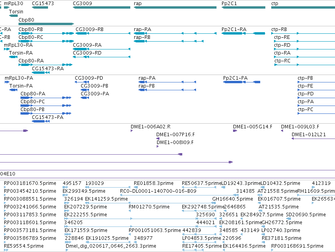Click transcript CG3009-RA
The height and width of the screenshot is (252, 335).
click(x=102, y=49)
